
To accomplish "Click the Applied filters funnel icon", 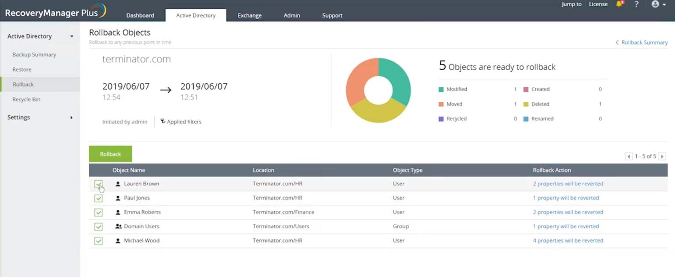I will click(x=163, y=121).
